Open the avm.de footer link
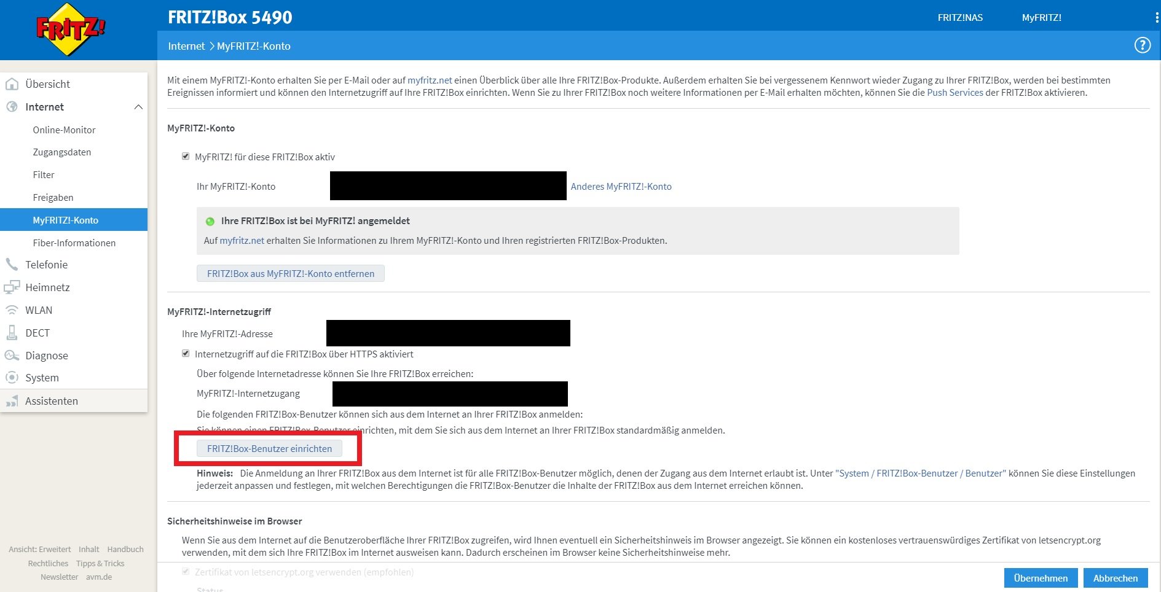This screenshot has width=1161, height=592. (x=99, y=577)
